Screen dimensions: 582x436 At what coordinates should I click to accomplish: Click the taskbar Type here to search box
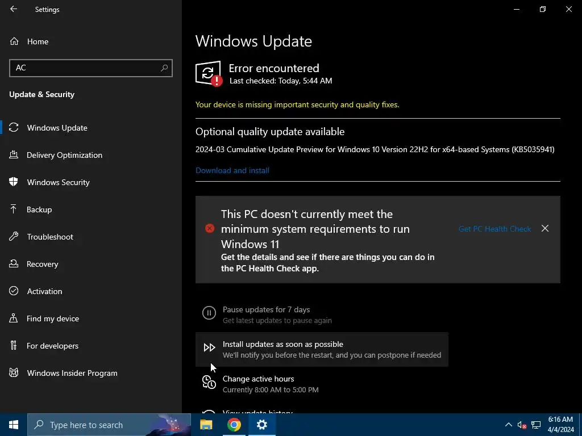[109, 425]
